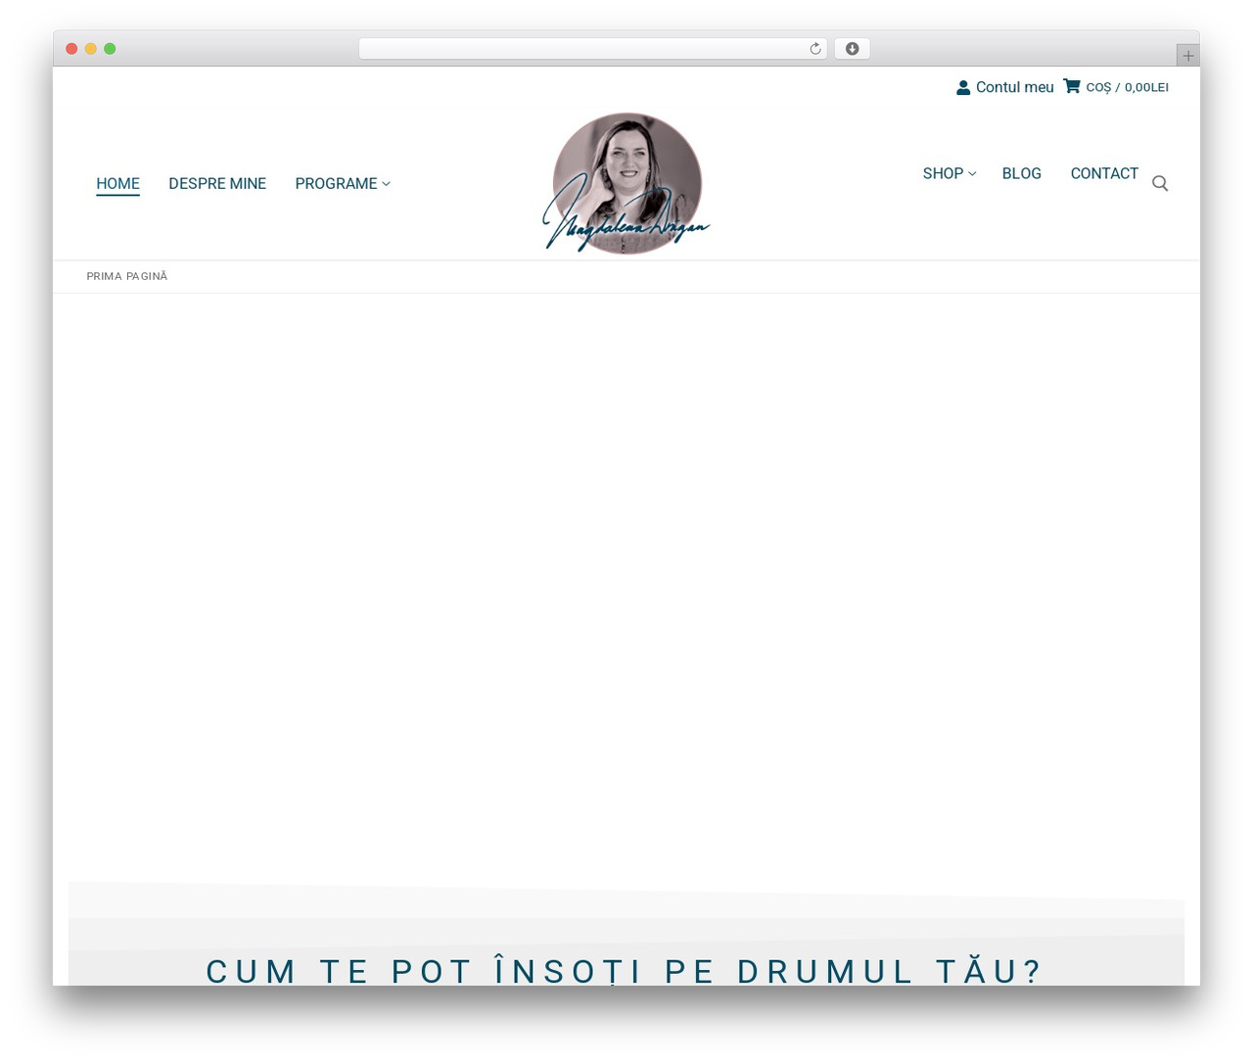Minimize the window with yellow button

[91, 49]
